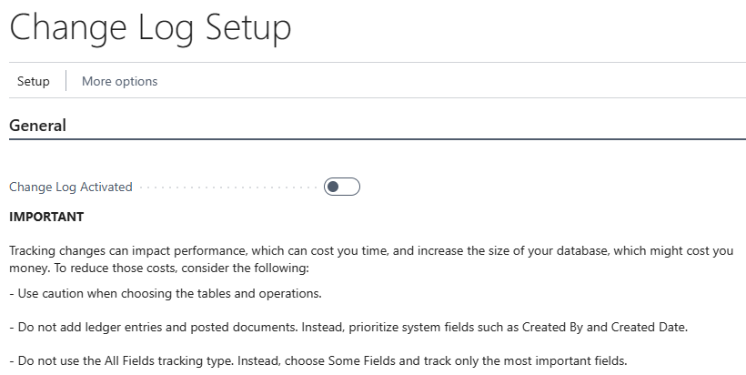
Task: Collapse the General section heading
Action: (x=37, y=126)
